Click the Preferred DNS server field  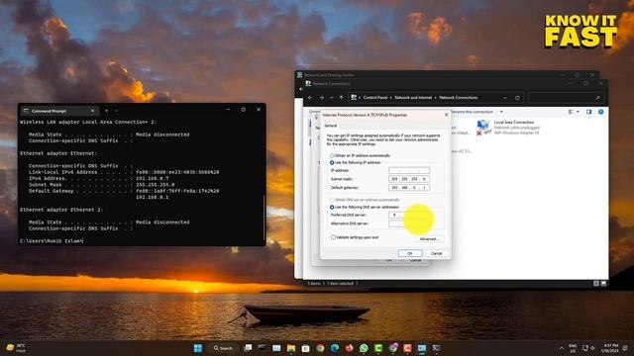tap(409, 216)
